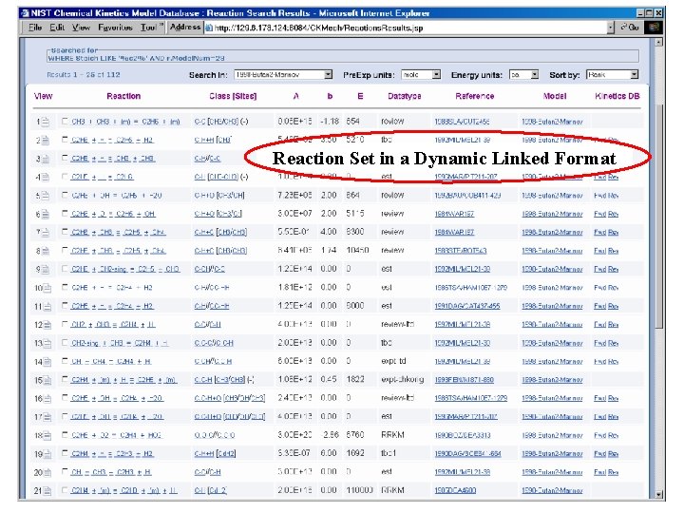Viewport: 684px width, 513px height.
Task: Tick checkbox for reaction row 6
Action: [65, 213]
